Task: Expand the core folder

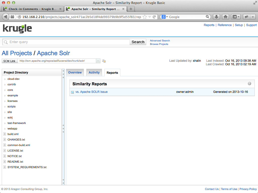Action: pyautogui.click(x=5, y=90)
